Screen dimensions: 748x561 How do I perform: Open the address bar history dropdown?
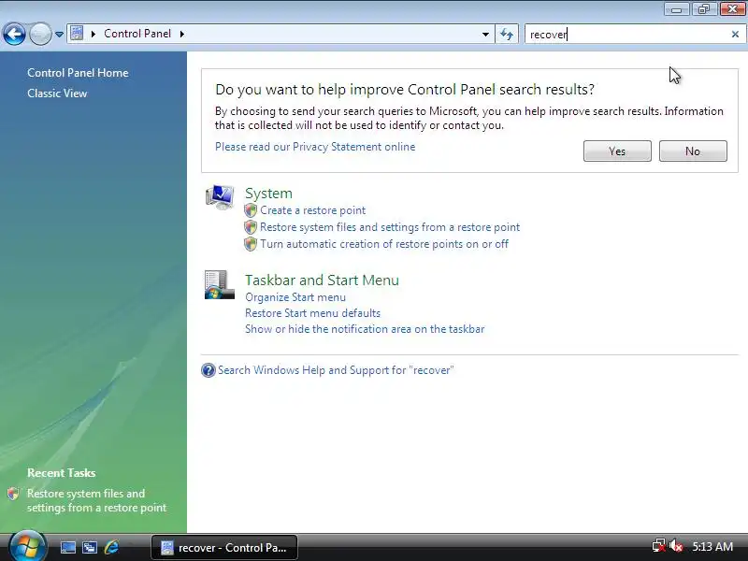[485, 35]
